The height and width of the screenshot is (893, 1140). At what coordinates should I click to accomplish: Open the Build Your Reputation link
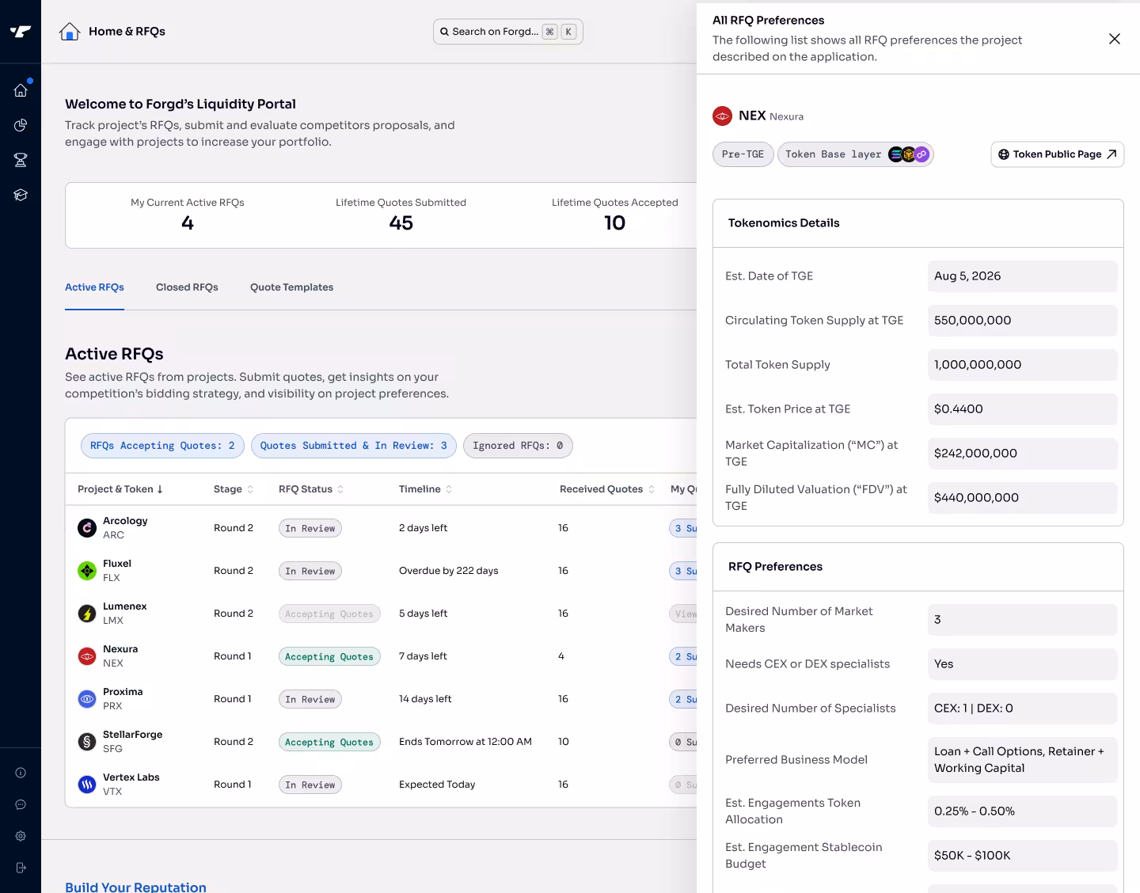135,887
